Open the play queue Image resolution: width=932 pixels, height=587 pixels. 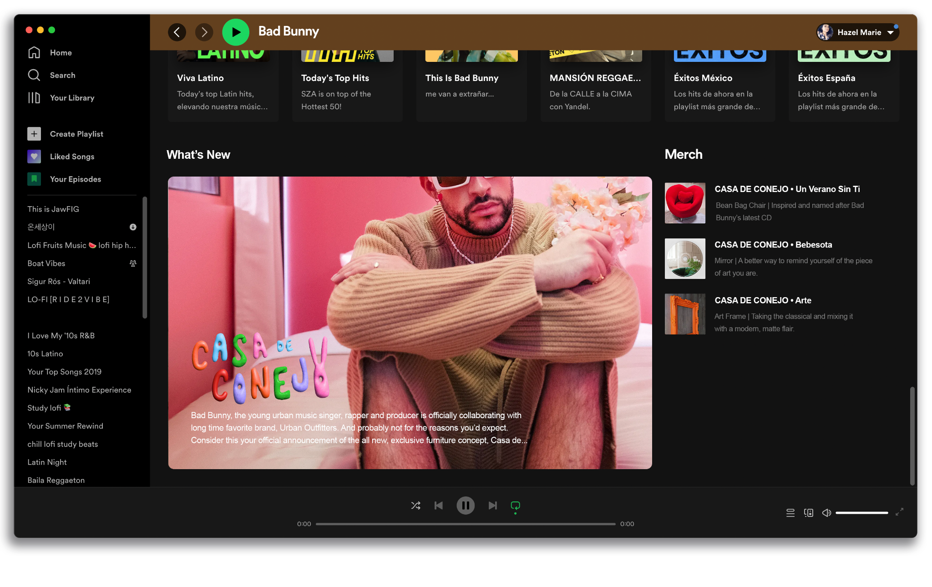[x=790, y=513]
